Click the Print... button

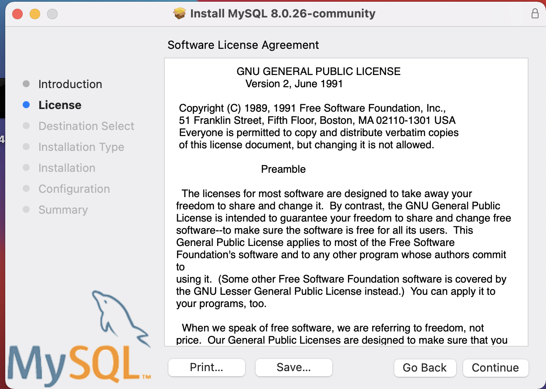(207, 368)
